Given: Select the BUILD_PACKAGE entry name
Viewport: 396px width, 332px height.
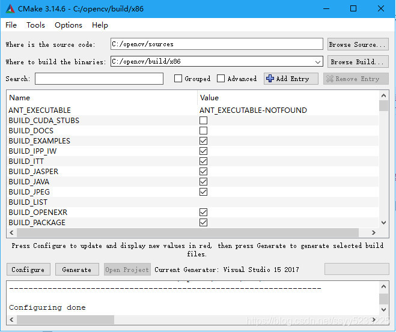Looking at the screenshot, I should pyautogui.click(x=37, y=223).
